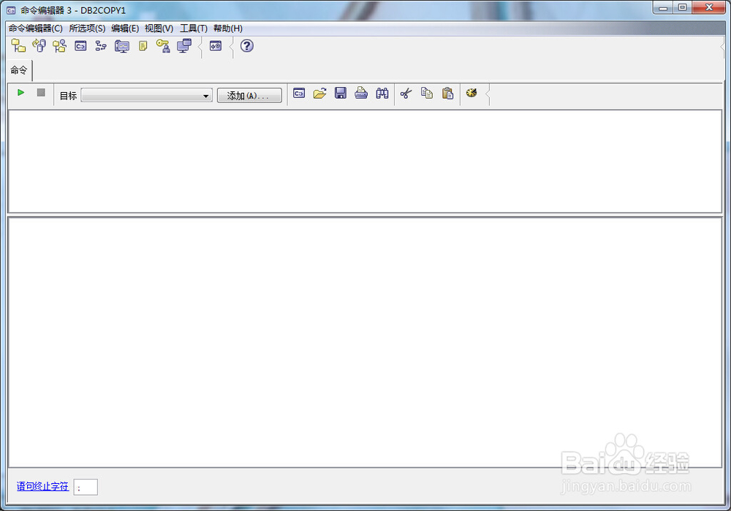Collapse the command toolbar chevron after palette

pos(487,94)
